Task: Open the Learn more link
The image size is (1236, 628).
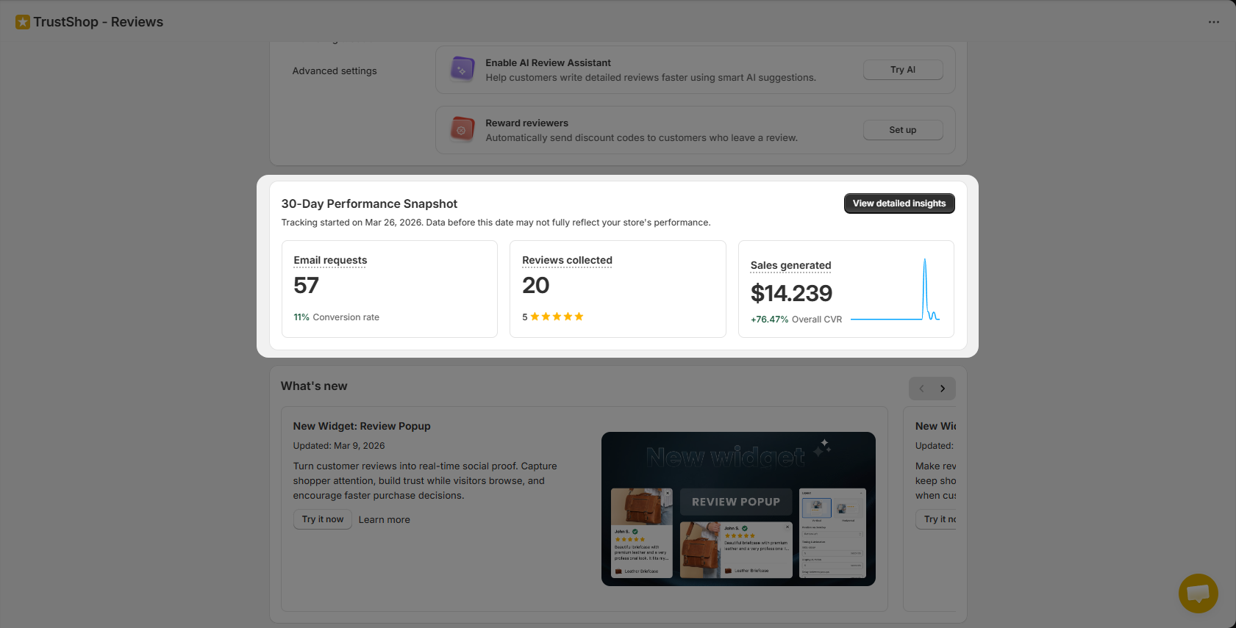Action: (x=384, y=520)
